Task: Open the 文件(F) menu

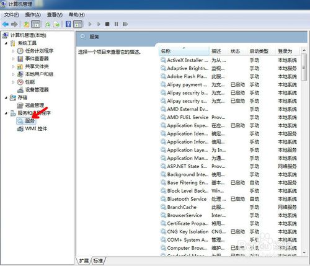Action: pyautogui.click(x=11, y=15)
